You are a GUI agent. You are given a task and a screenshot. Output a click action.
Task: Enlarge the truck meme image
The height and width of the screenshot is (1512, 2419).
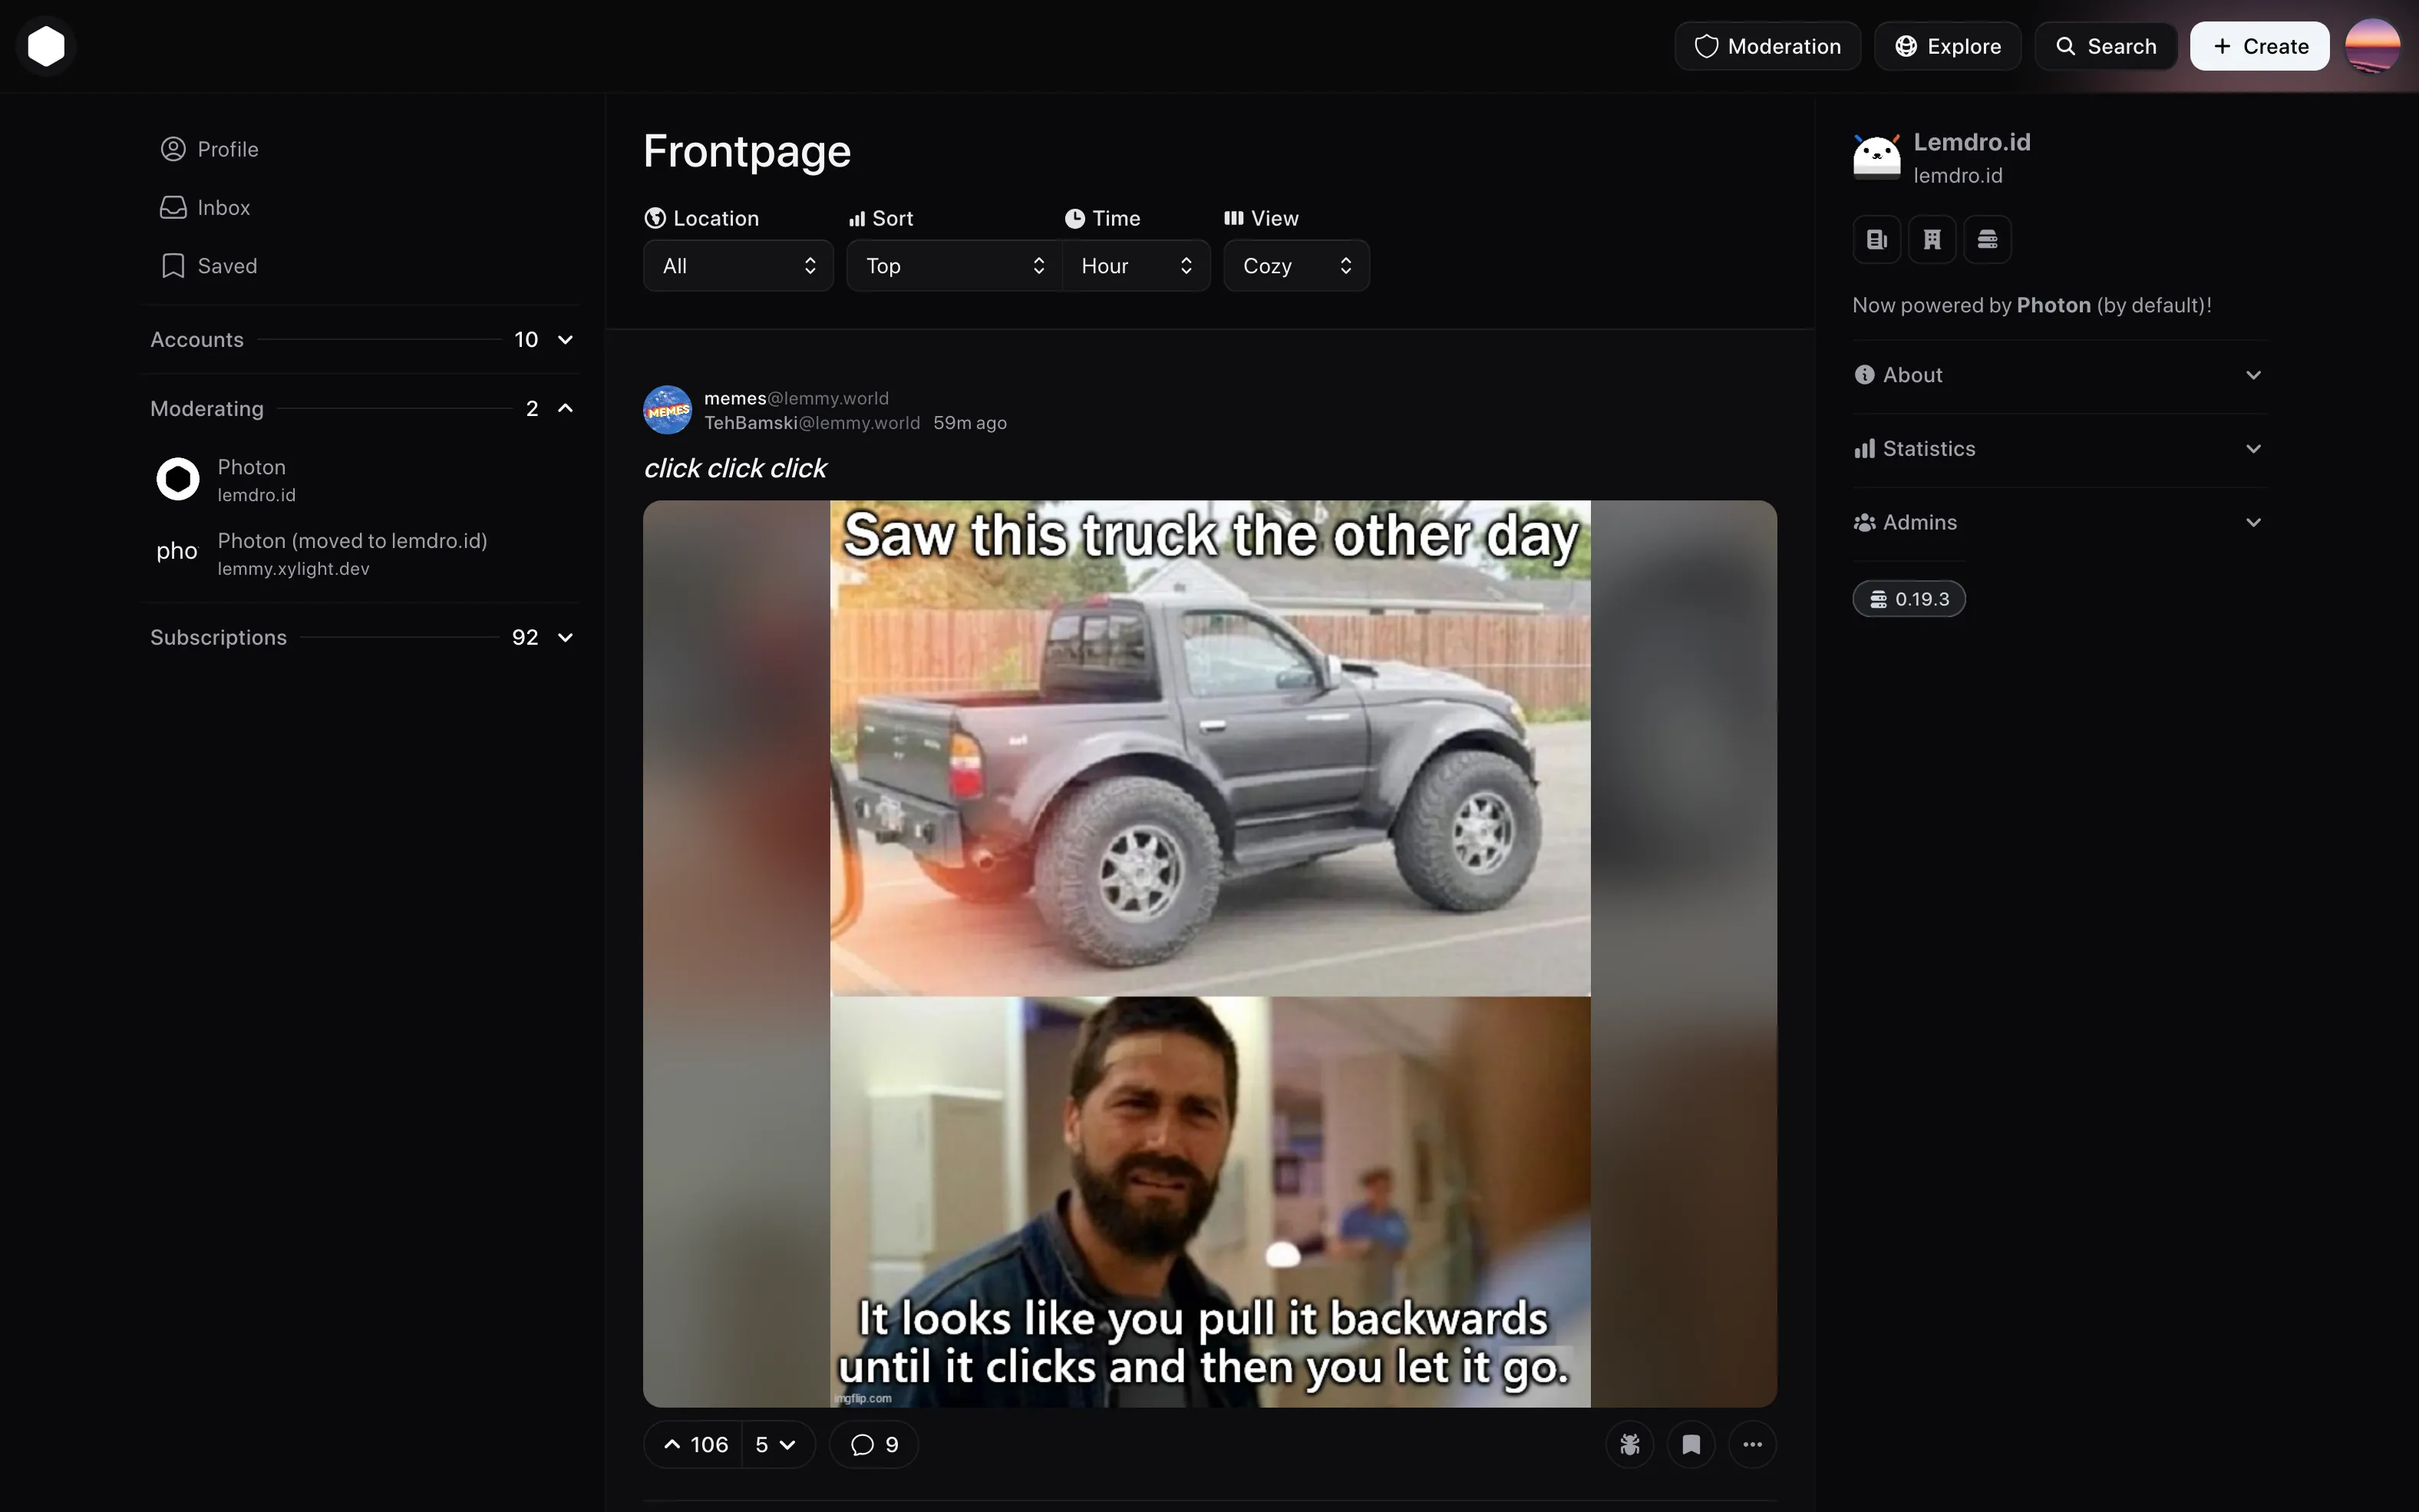pos(1209,953)
